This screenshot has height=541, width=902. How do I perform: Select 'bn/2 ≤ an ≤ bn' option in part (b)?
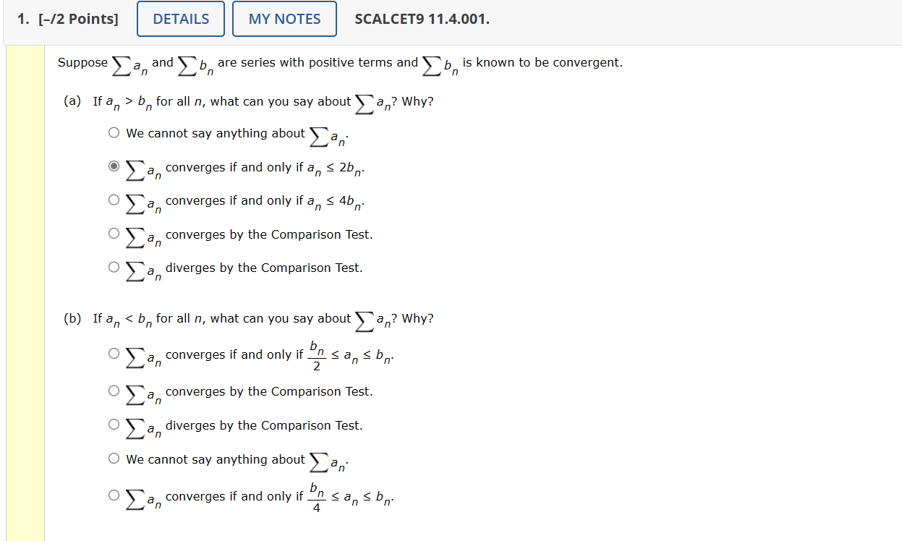pyautogui.click(x=114, y=353)
